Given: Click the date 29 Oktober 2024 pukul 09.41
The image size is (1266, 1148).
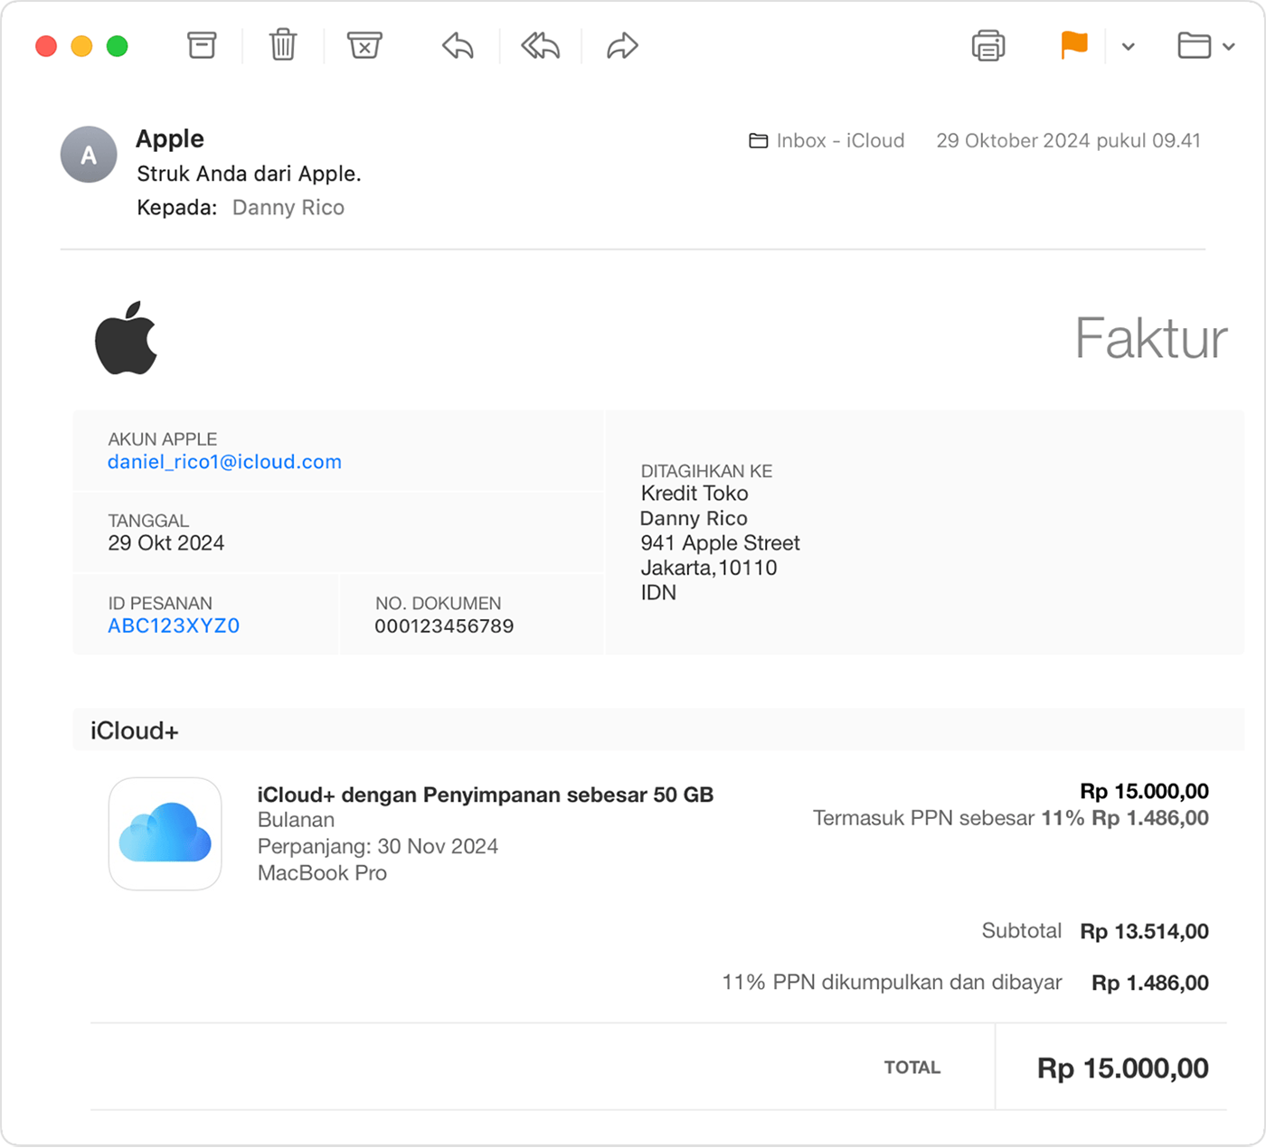Looking at the screenshot, I should click(x=1068, y=141).
